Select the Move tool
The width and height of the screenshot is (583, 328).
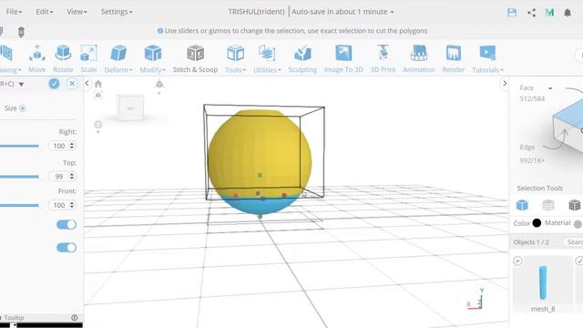point(37,58)
